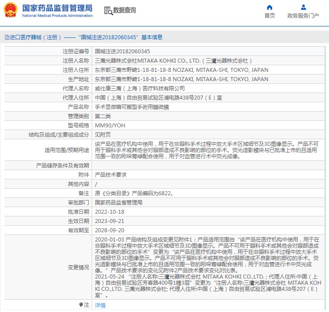Click the 产品储存条件及有效期 label
Image resolution: width=329 pixels, height=312 pixels.
pos(63,166)
